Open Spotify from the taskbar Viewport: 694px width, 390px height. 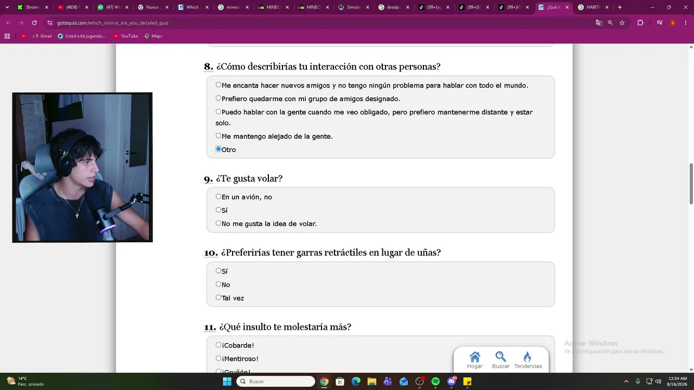(435, 381)
